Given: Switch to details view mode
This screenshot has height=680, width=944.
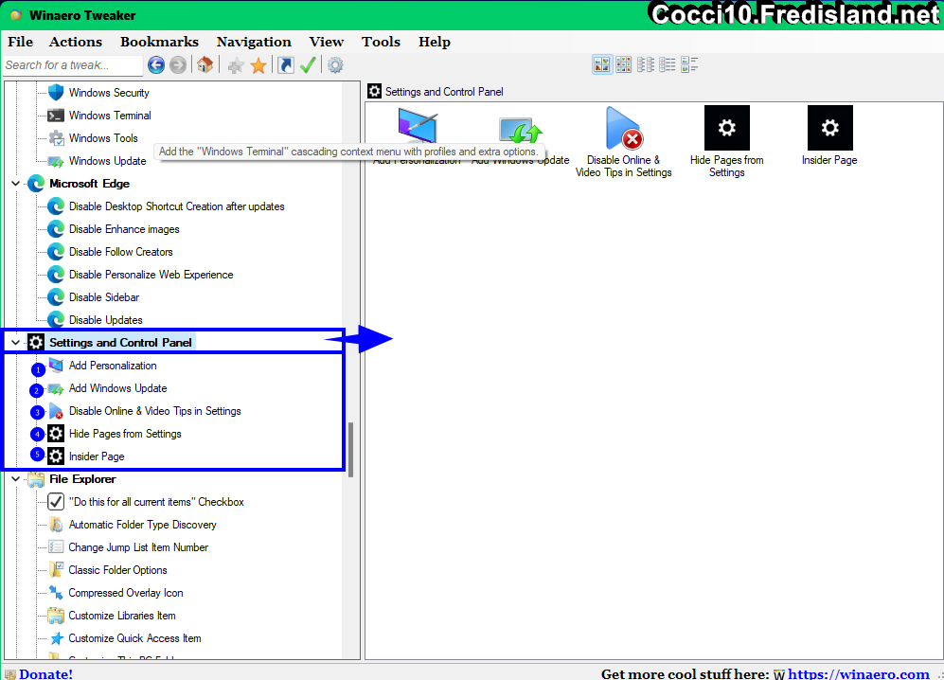Looking at the screenshot, I should [689, 64].
